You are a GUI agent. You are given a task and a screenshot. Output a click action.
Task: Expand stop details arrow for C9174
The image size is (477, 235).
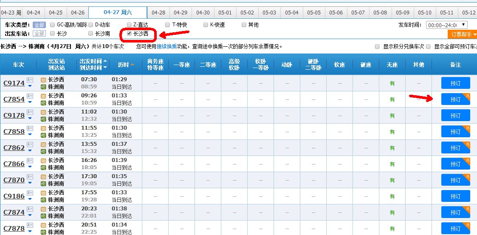coord(30,86)
